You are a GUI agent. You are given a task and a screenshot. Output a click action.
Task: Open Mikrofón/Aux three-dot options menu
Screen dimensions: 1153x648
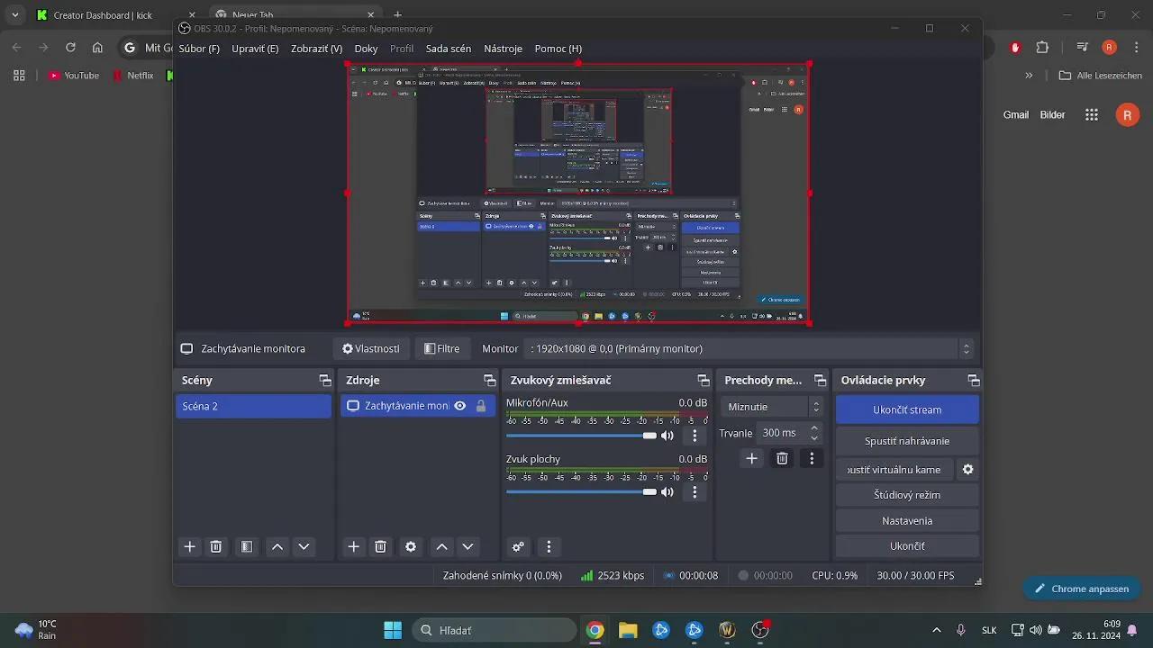point(695,436)
